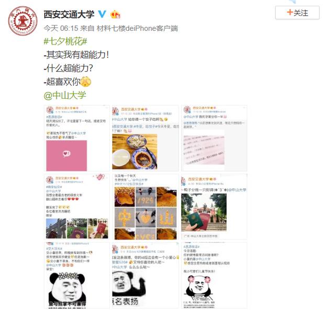Open panda meme with 表扬 text

pyautogui.click(x=146, y=275)
